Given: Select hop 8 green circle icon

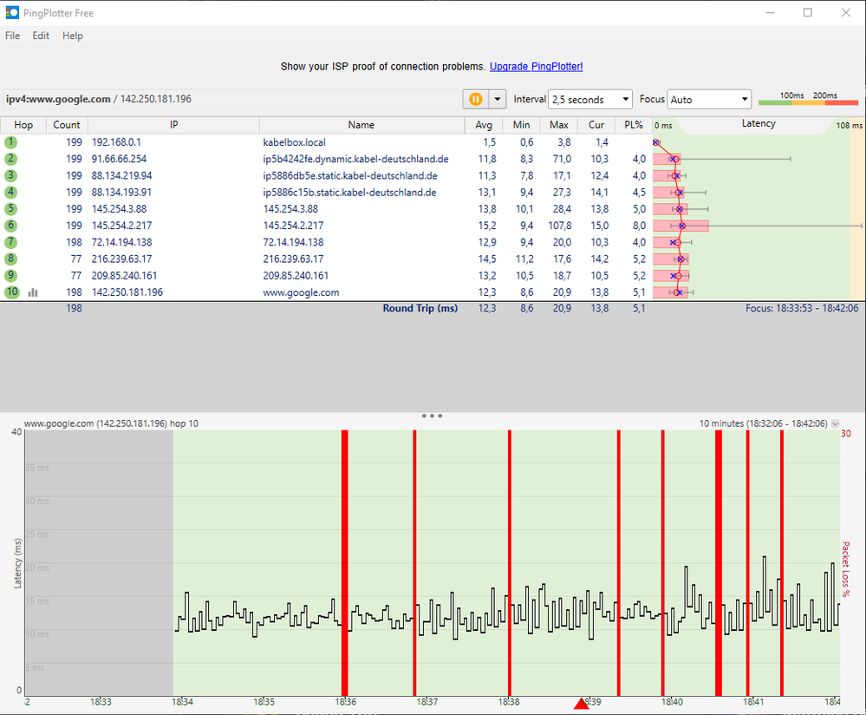Looking at the screenshot, I should point(10,259).
